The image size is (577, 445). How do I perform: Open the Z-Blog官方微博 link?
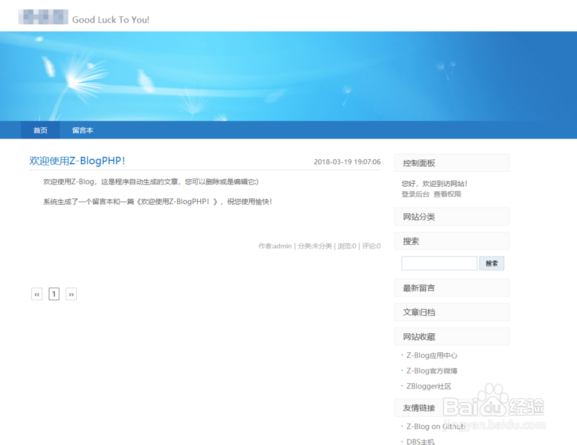[432, 371]
